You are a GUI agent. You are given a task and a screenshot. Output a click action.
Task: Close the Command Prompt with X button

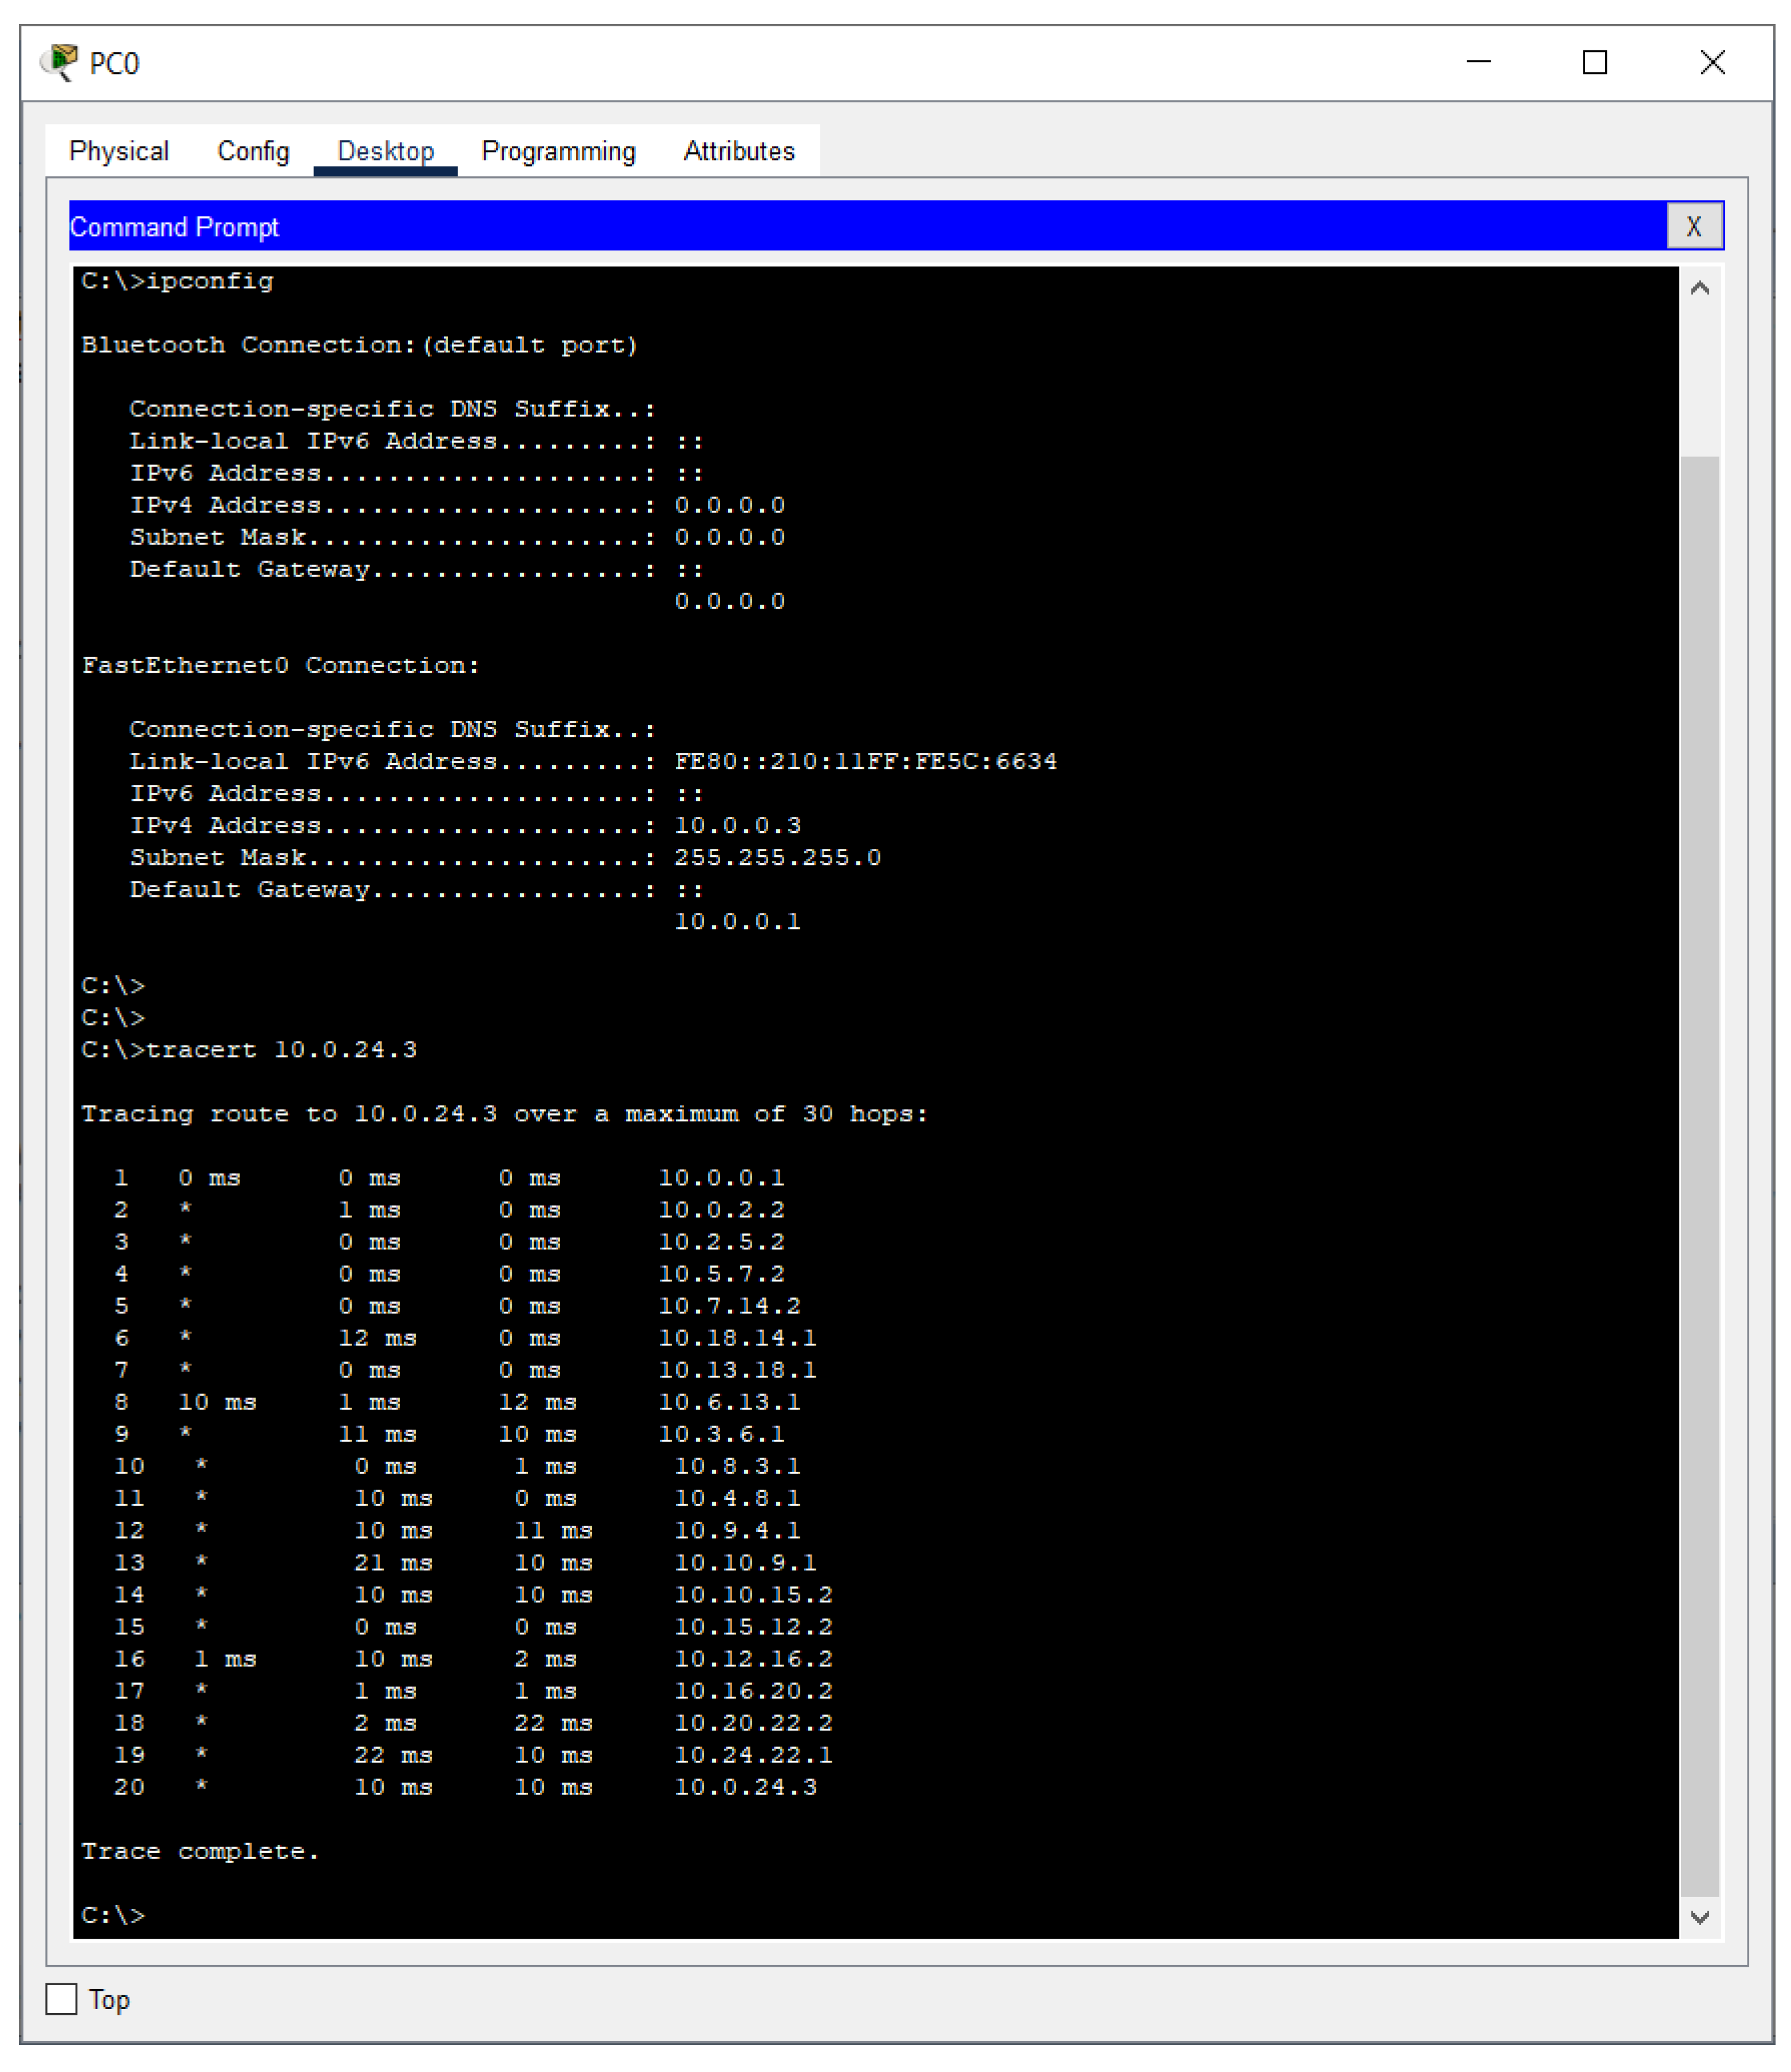point(1693,226)
